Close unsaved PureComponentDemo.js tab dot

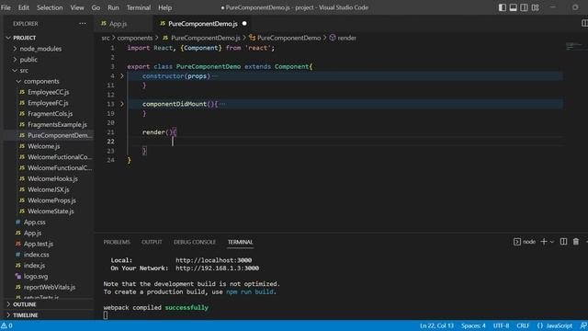244,24
